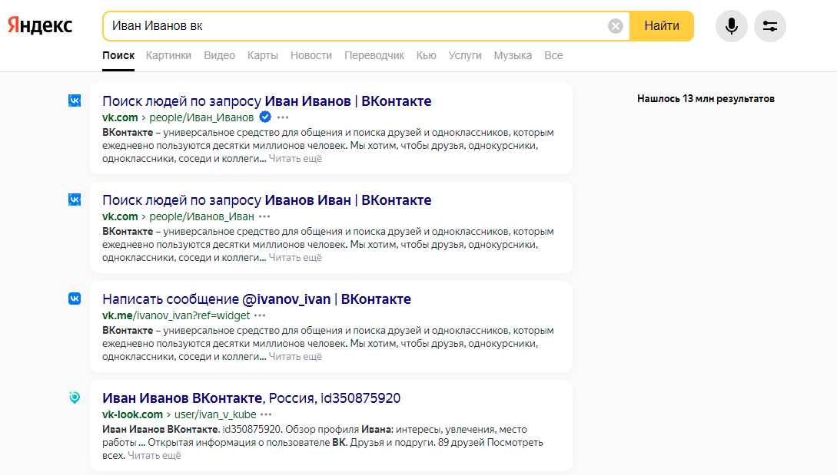Start voice search with the microphone icon

(731, 26)
